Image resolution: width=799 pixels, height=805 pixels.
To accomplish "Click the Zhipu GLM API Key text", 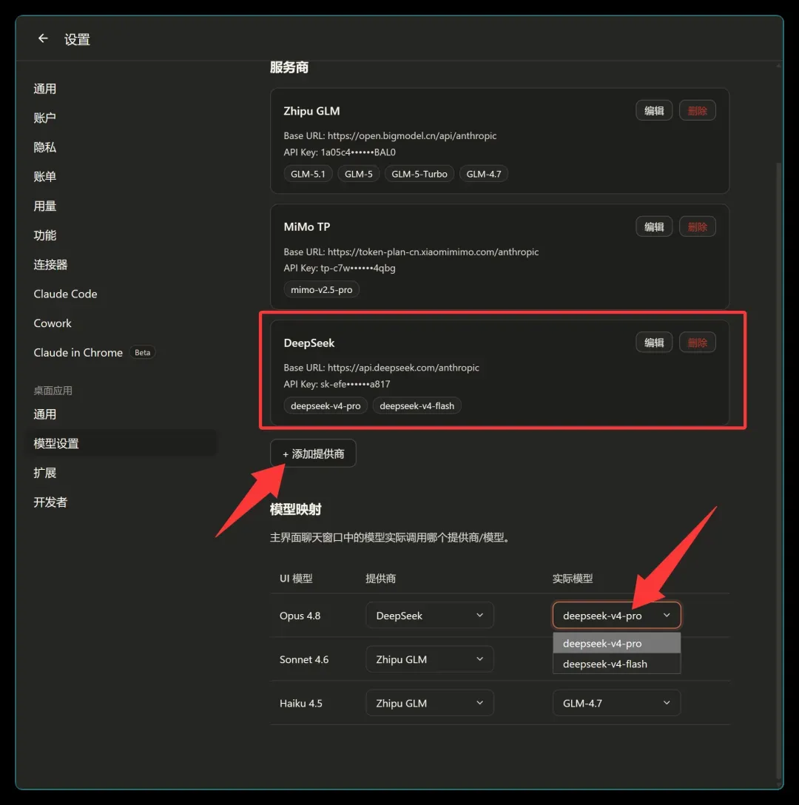I will pyautogui.click(x=340, y=152).
